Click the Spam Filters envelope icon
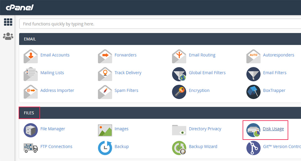Viewport: 301px width, 161px height. [105, 92]
